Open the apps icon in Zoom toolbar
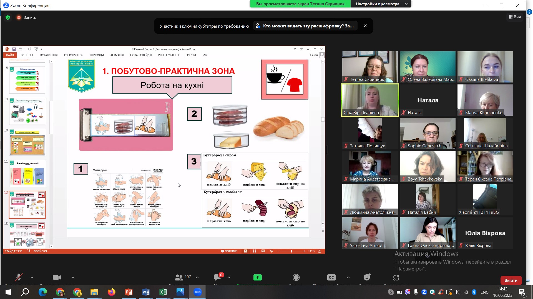 click(x=396, y=277)
